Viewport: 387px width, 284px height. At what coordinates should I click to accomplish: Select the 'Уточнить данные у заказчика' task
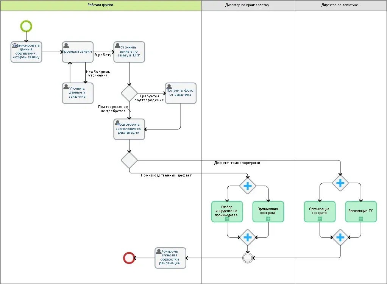[x=78, y=94]
